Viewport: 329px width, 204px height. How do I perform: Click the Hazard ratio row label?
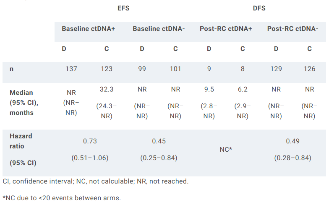coord(21,141)
